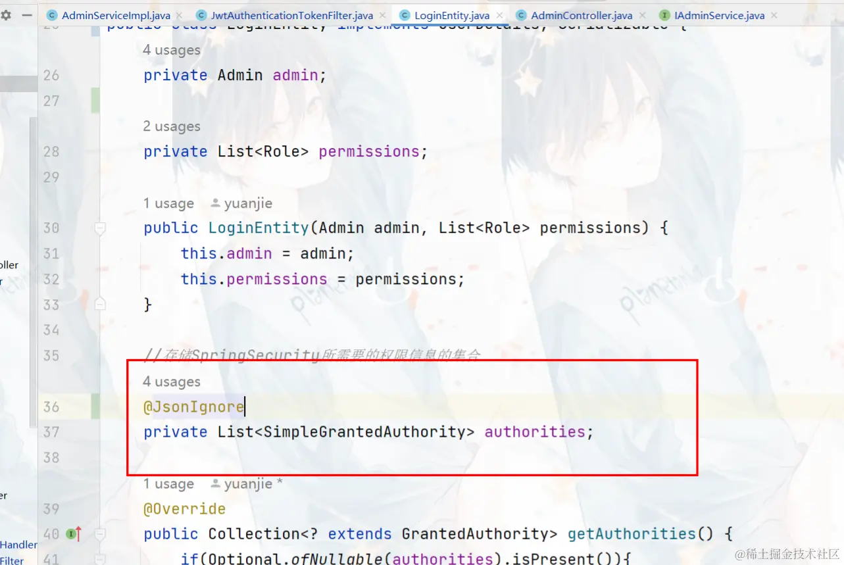The width and height of the screenshot is (844, 565).
Task: Open the AdminController.java tab
Action: [582, 15]
